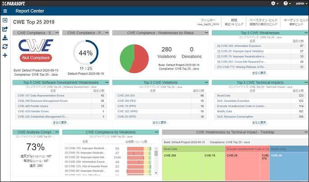Select blue CWE-20 Modify Data treemap block

(x=289, y=166)
